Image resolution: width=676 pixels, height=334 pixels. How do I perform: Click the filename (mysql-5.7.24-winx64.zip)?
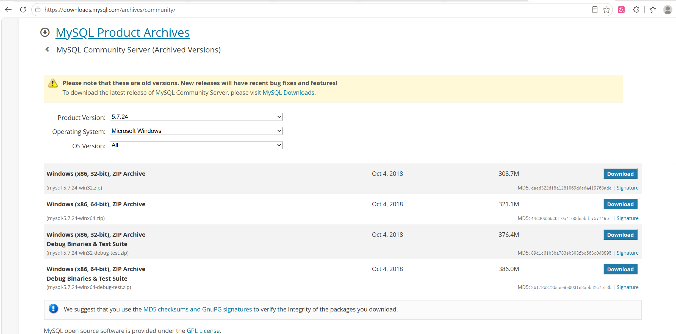point(76,218)
